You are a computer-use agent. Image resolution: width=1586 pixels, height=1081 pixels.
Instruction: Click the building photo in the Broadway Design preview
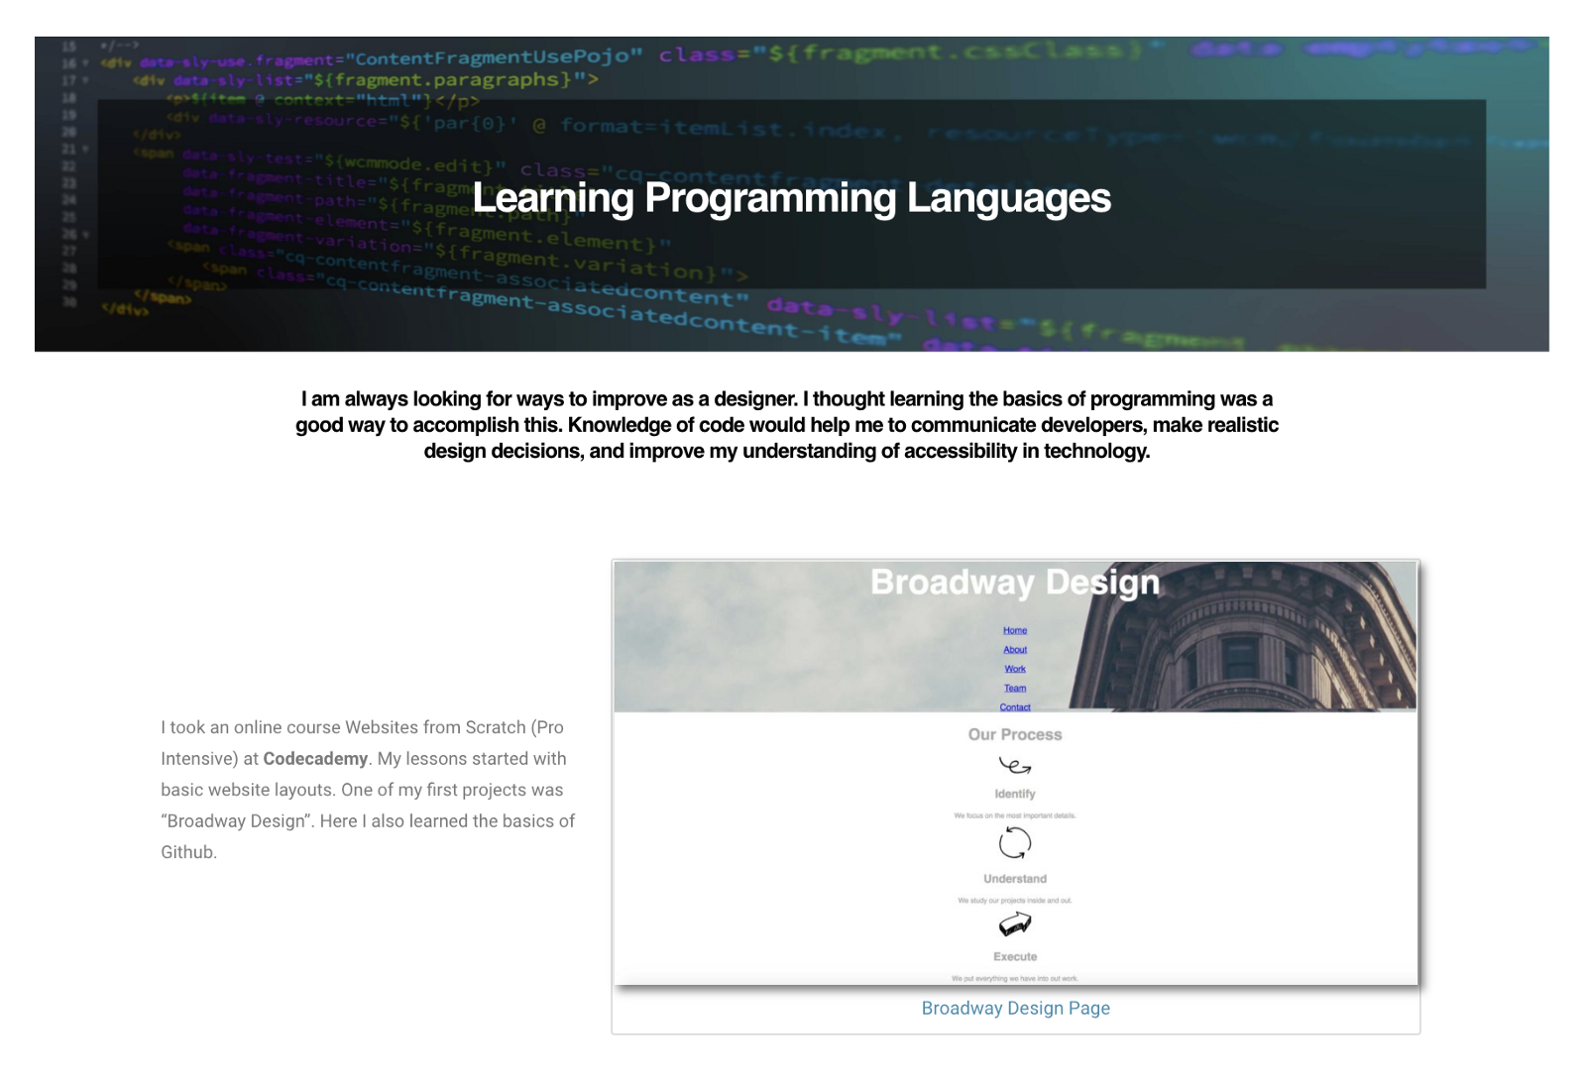(x=1244, y=637)
